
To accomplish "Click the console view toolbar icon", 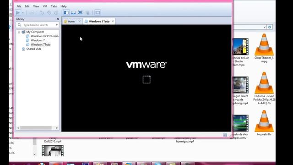I will (98, 12).
